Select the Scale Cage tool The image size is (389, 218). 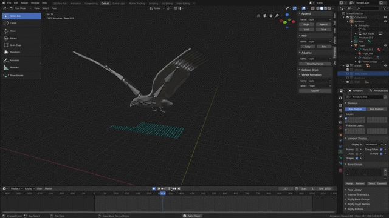click(21, 45)
